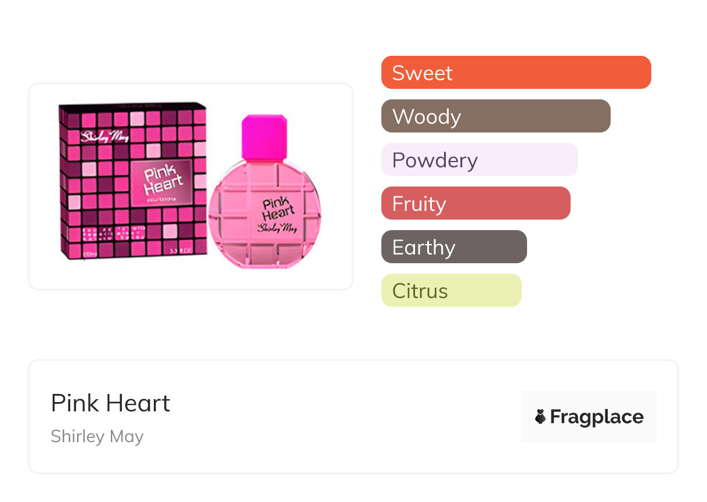The height and width of the screenshot is (502, 707).
Task: Select the Citrus accord bar
Action: 451,291
